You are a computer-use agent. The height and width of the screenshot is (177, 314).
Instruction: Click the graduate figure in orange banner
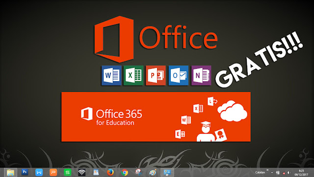[206, 131]
